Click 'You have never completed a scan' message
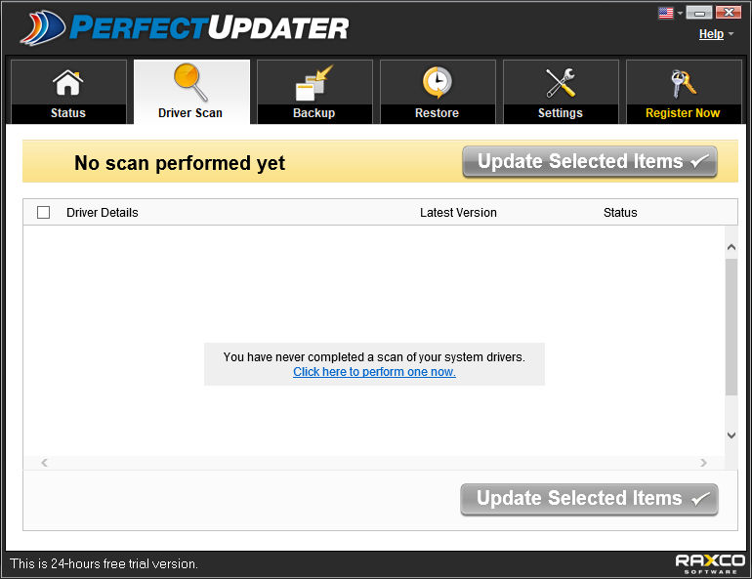Viewport: 752px width, 579px height. (374, 357)
